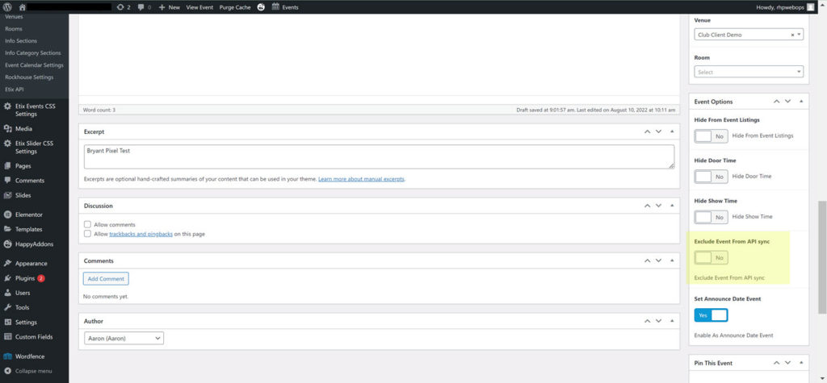Toggle Hide From Event Listings switch
The height and width of the screenshot is (383, 827).
point(711,136)
